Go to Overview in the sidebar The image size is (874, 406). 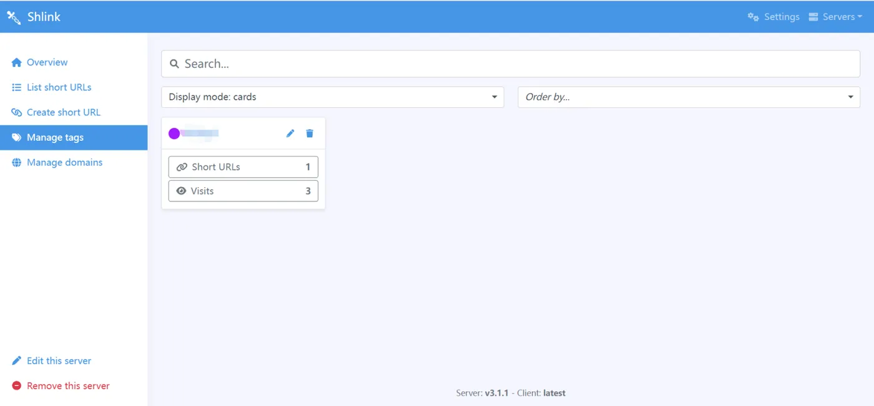click(74, 62)
